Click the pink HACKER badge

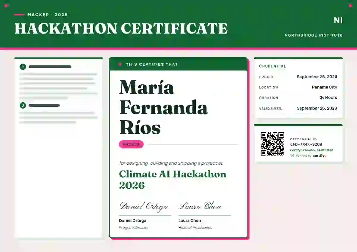click(x=131, y=144)
